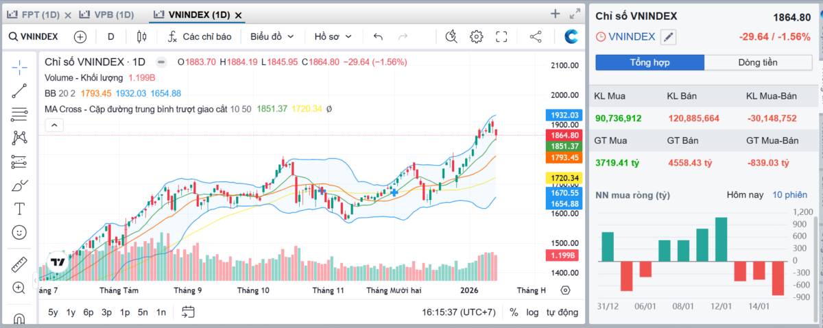This screenshot has height=328, width=823.
Task: Close the FPT (1D) tab
Action: tap(68, 15)
